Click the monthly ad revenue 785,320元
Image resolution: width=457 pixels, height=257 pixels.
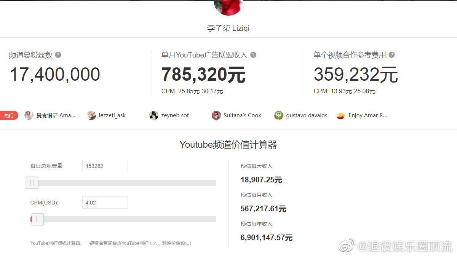[x=204, y=74]
